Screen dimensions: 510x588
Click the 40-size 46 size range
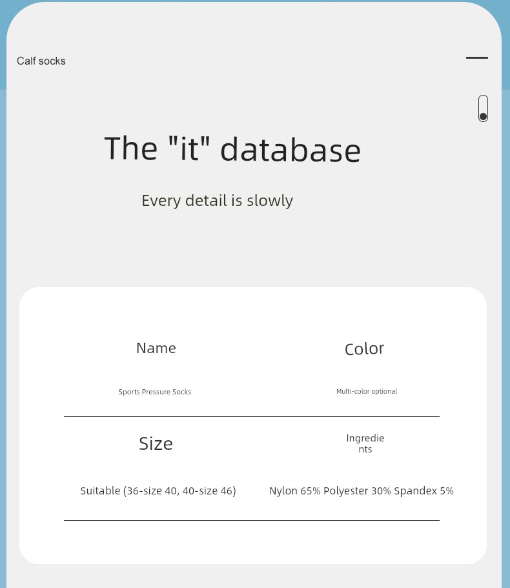208,491
